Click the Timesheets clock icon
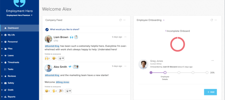The height and width of the screenshot is (100, 225). pos(5,62)
